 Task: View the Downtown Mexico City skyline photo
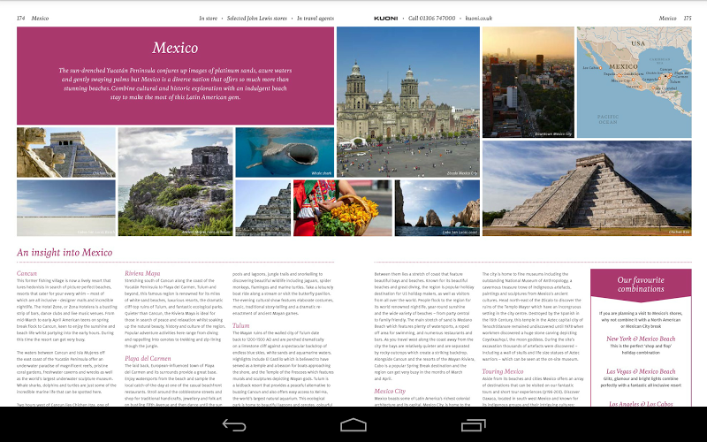(x=528, y=82)
